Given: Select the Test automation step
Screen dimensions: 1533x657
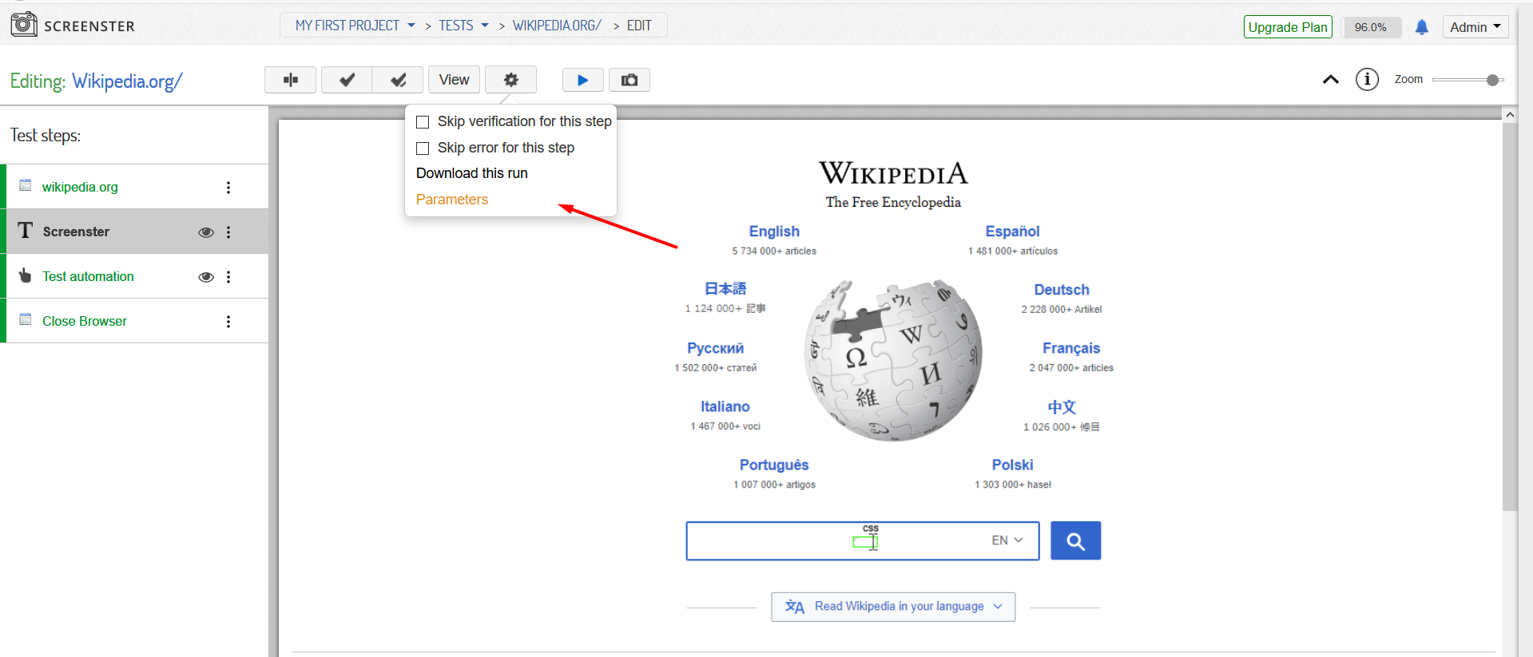Looking at the screenshot, I should pos(134,276).
